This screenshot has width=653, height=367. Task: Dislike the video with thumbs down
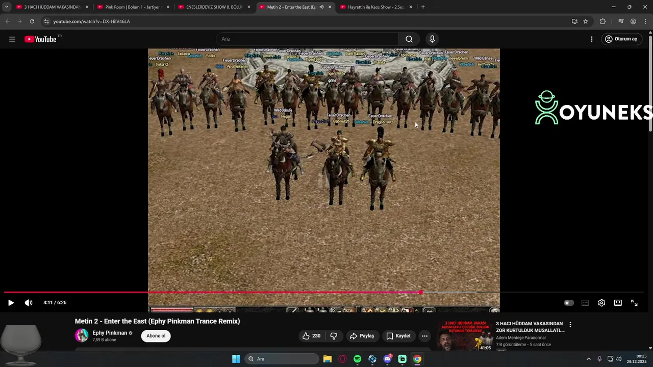pos(334,336)
